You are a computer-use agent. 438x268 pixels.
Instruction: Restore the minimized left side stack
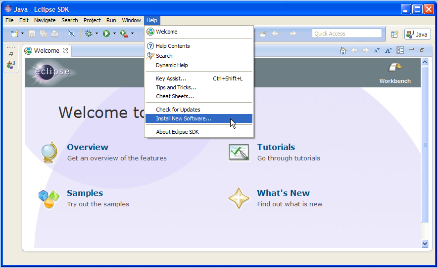pos(11,54)
